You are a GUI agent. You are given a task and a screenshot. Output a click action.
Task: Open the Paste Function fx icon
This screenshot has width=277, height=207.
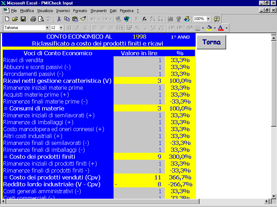click(144, 19)
